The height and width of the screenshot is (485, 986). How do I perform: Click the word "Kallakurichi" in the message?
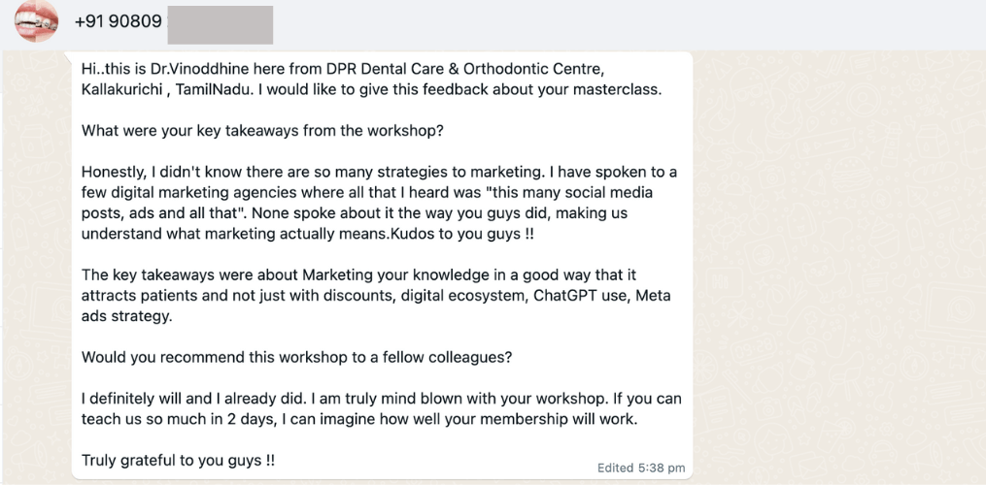(123, 88)
